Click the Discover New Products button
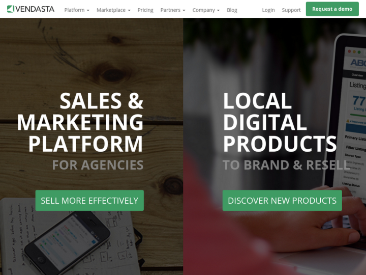Viewport: 366px width, 275px height. click(x=282, y=201)
